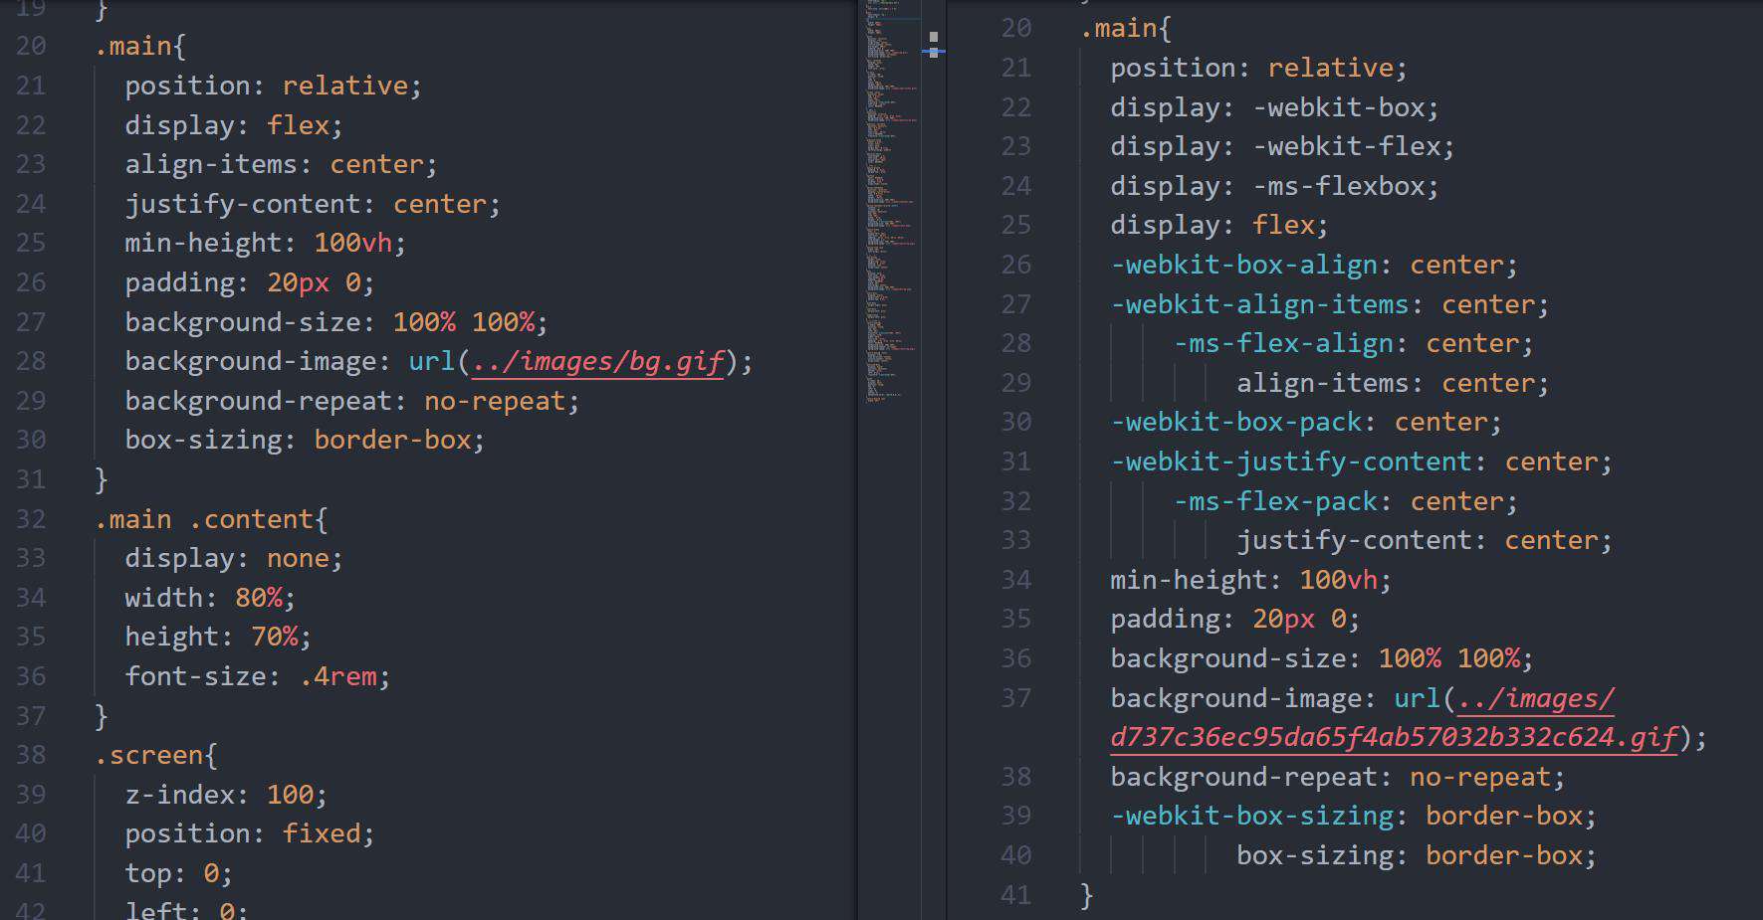Click '.main{' selector in the left pane

coord(140,46)
